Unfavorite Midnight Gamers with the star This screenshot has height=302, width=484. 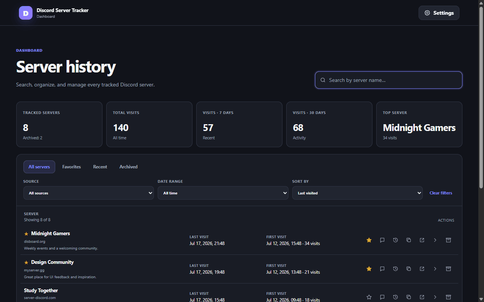pyautogui.click(x=369, y=240)
